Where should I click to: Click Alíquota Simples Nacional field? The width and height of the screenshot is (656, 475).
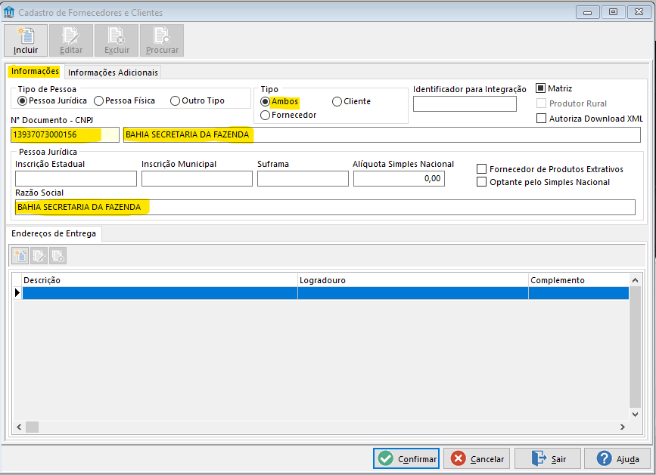point(399,179)
